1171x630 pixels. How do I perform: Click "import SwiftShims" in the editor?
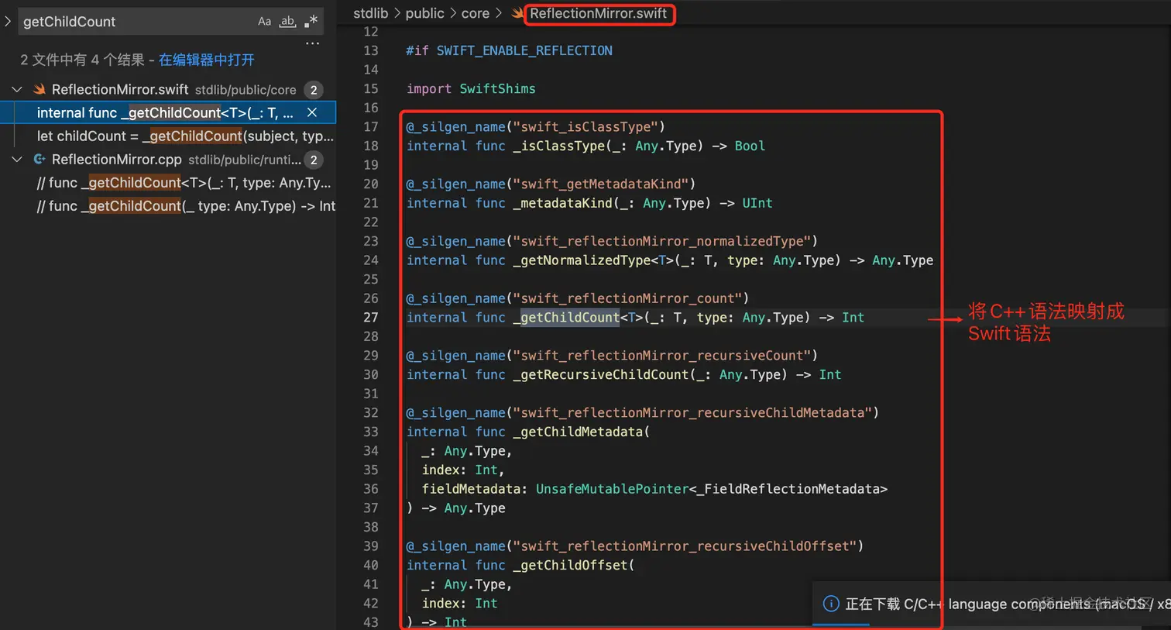[x=471, y=89]
